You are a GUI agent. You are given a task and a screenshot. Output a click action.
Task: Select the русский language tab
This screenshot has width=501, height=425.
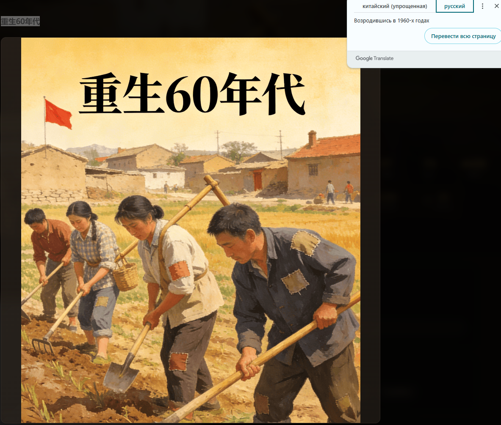coord(454,6)
